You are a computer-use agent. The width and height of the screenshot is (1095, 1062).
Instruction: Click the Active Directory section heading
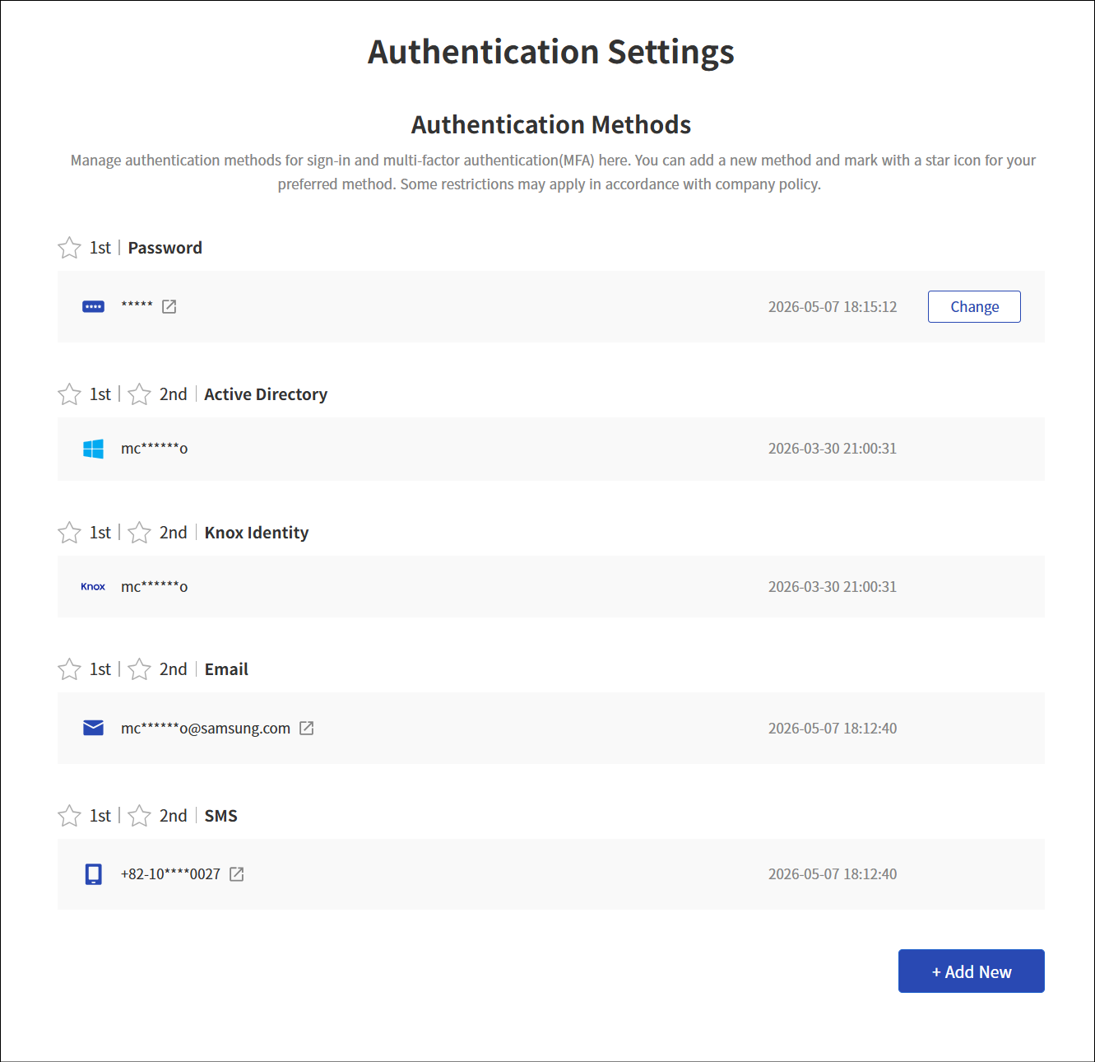[266, 394]
